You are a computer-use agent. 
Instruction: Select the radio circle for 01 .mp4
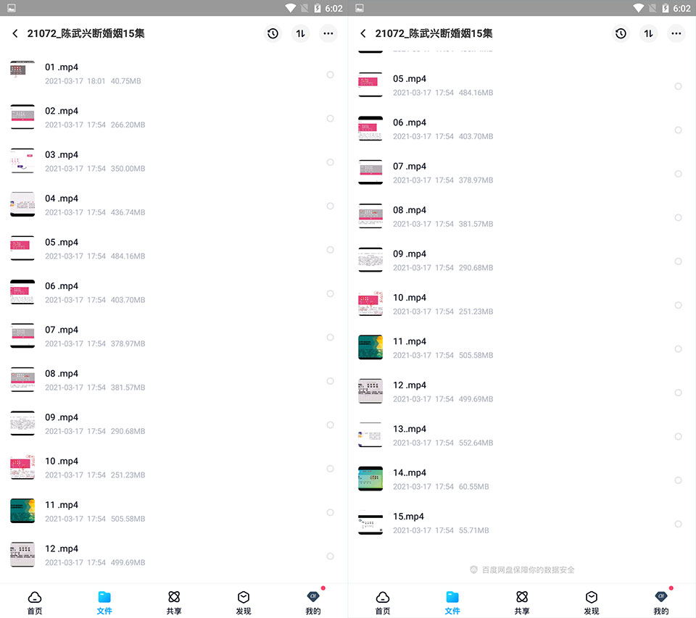point(331,75)
